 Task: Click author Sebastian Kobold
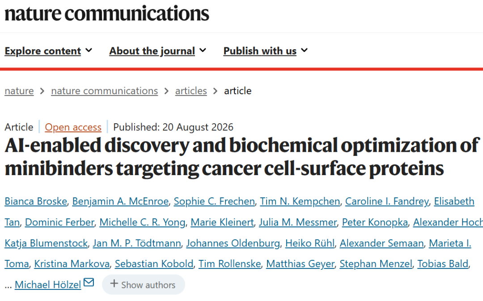coord(154,264)
